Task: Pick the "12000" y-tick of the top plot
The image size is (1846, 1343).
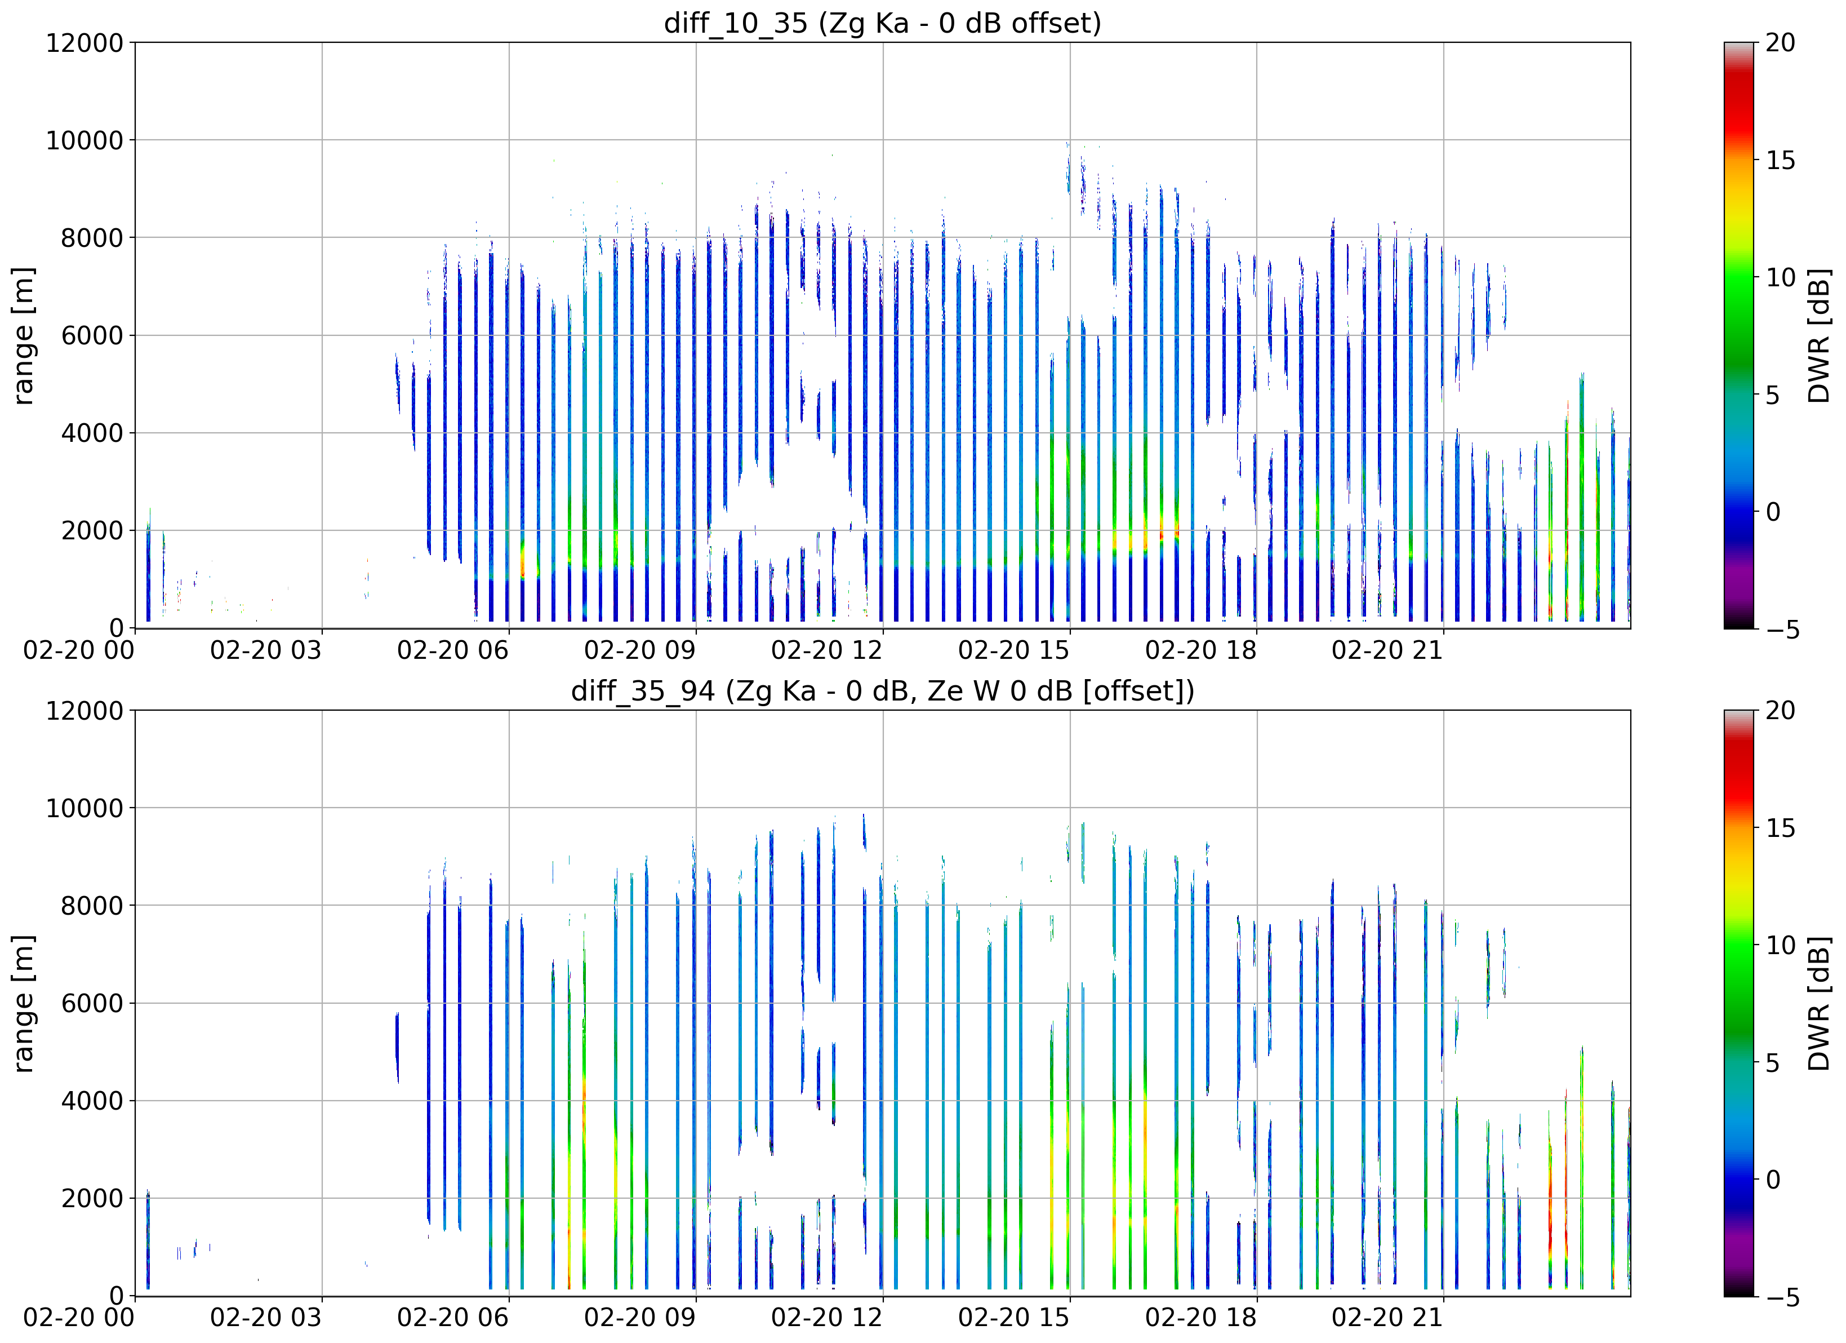Action: [x=84, y=42]
